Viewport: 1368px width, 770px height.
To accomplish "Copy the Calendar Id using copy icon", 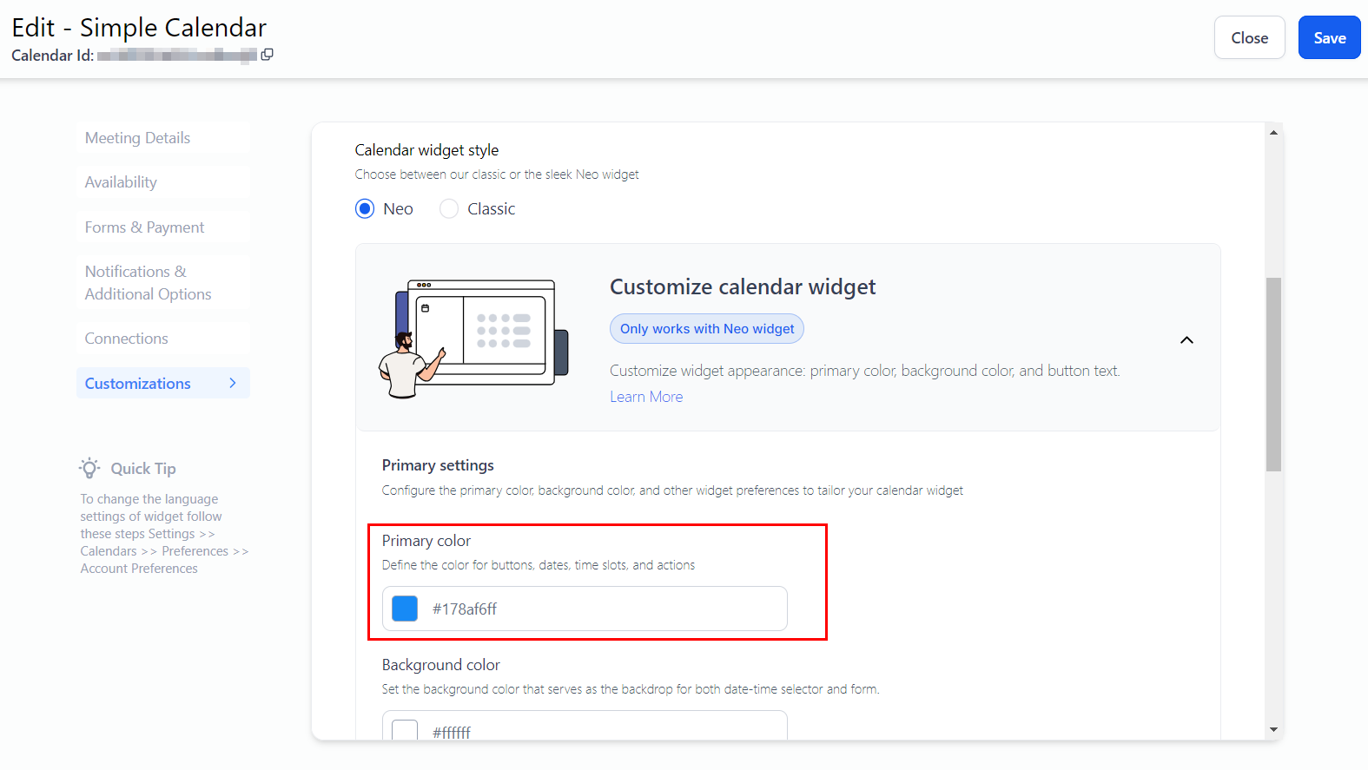I will 268,55.
